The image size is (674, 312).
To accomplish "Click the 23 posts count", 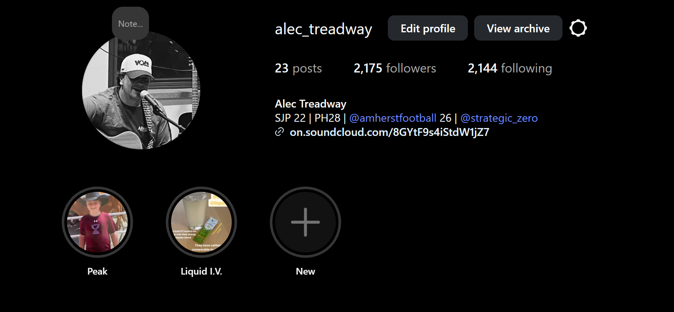I will (x=298, y=68).
